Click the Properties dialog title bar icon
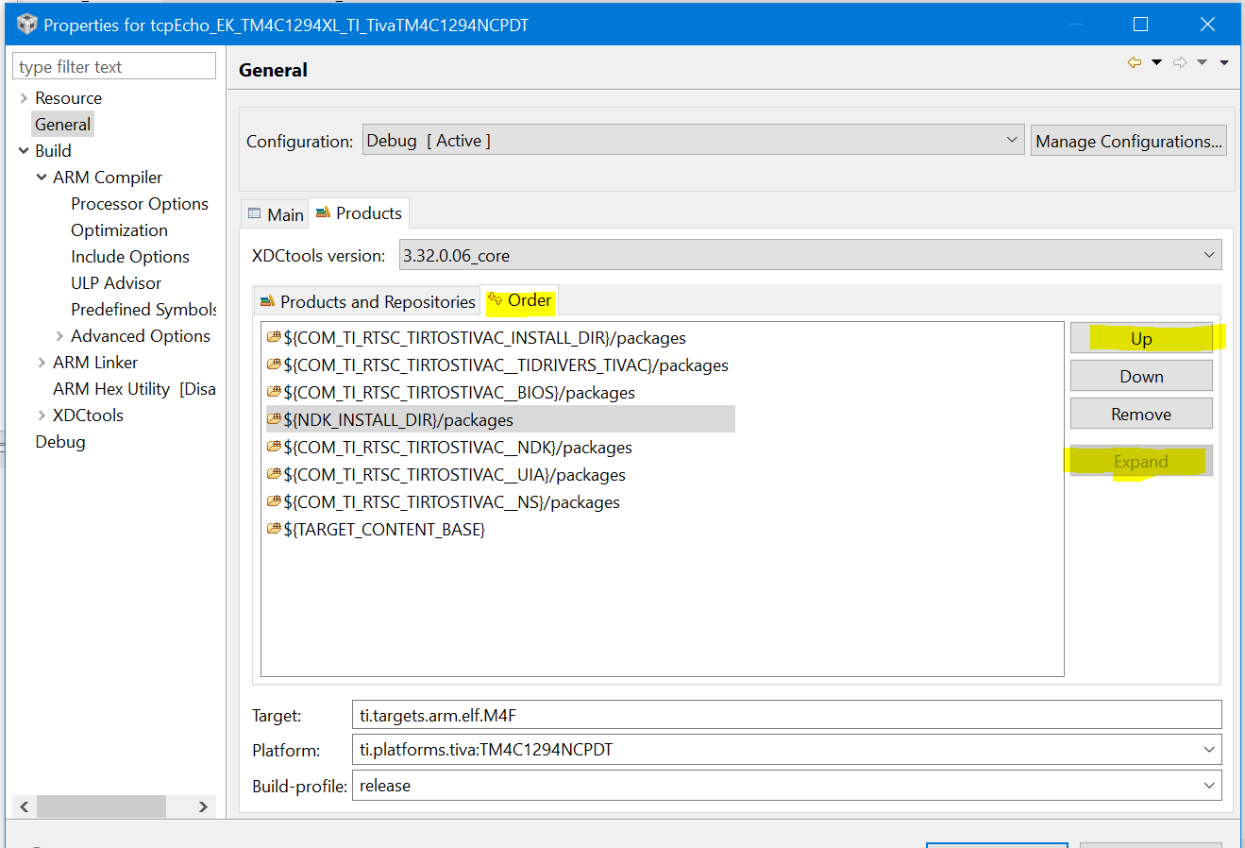This screenshot has width=1245, height=848. tap(26, 24)
